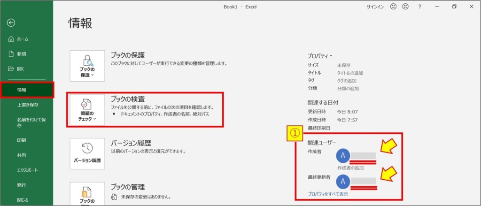The width and height of the screenshot is (481, 206).
Task: Click the help question mark icon
Action: (419, 7)
